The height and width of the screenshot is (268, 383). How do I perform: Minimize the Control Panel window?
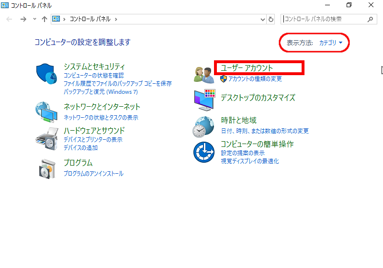click(327, 5)
